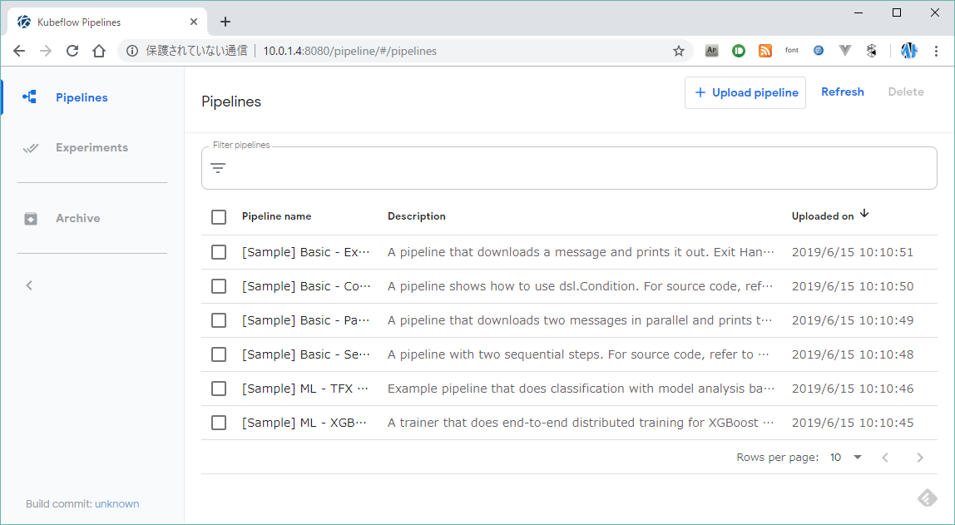
Task: Click the Refresh button
Action: (x=843, y=92)
